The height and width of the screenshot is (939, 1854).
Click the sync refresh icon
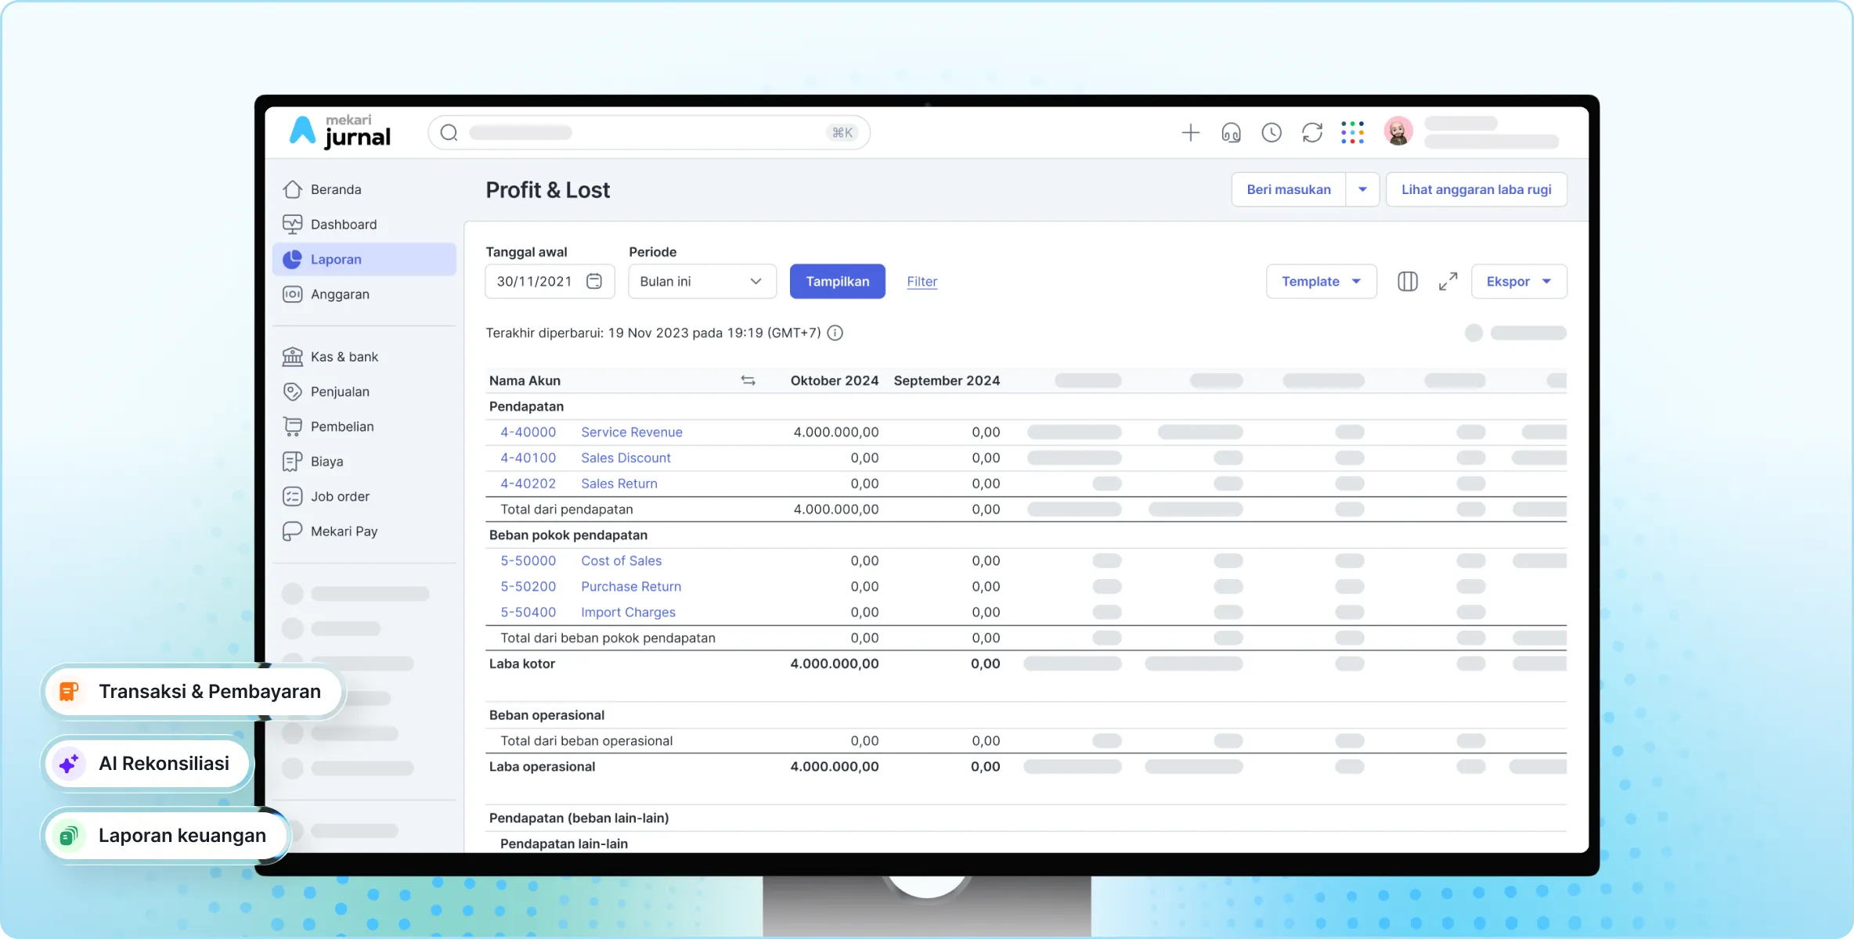point(1312,132)
